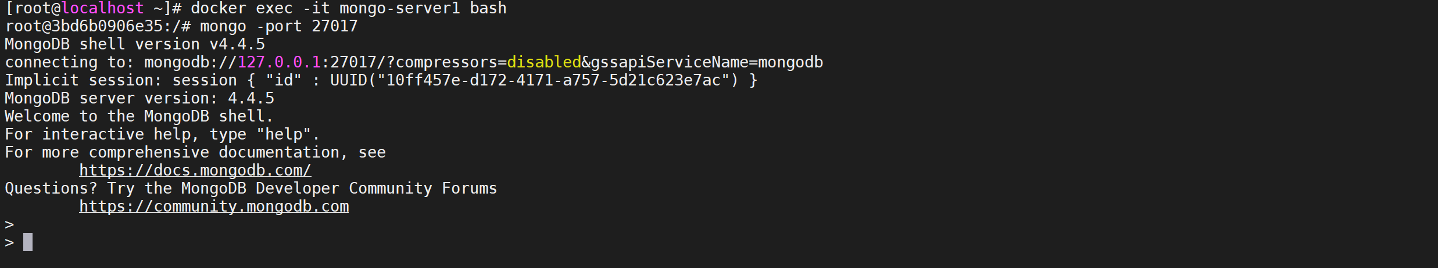Open the docs.mongodb.com link
This screenshot has height=268, width=1438.
pos(195,170)
